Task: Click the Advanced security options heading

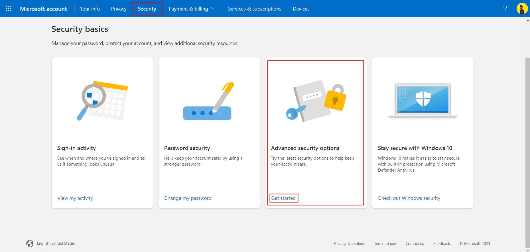Action: [305, 148]
